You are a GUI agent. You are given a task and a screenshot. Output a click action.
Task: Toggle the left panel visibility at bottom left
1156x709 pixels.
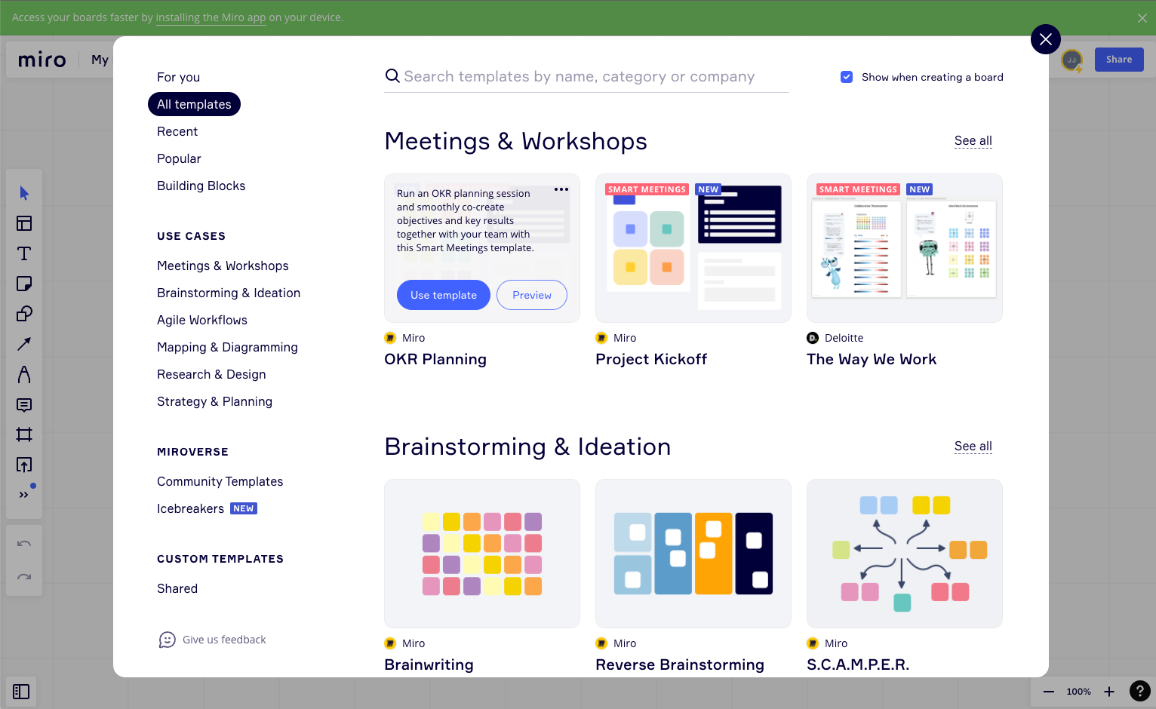point(21,692)
